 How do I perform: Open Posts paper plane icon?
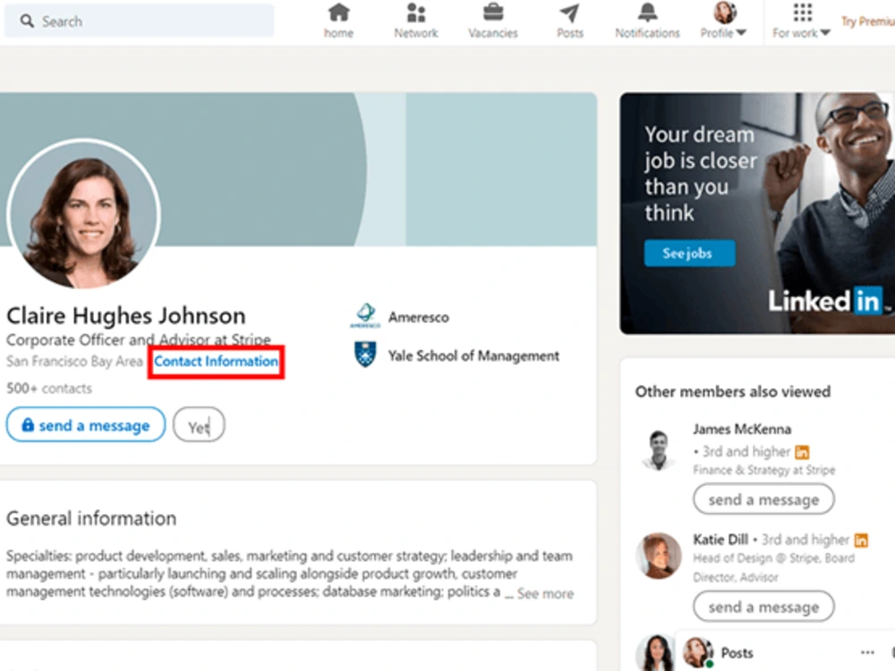pos(569,13)
